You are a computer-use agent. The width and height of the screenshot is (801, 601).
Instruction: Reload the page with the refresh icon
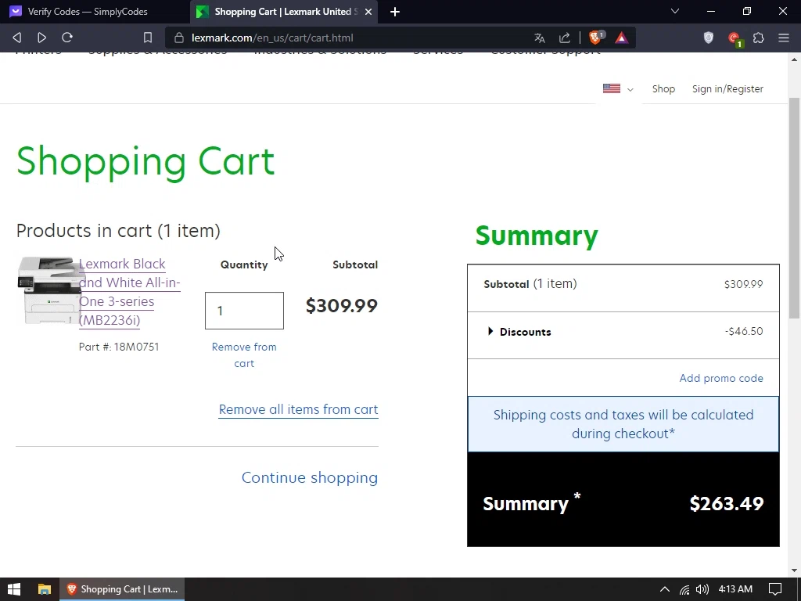tap(67, 38)
